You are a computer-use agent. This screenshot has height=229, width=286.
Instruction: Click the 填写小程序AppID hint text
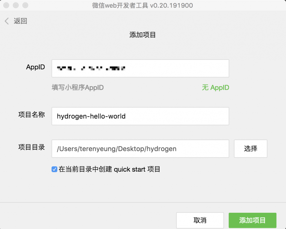pyautogui.click(x=78, y=88)
